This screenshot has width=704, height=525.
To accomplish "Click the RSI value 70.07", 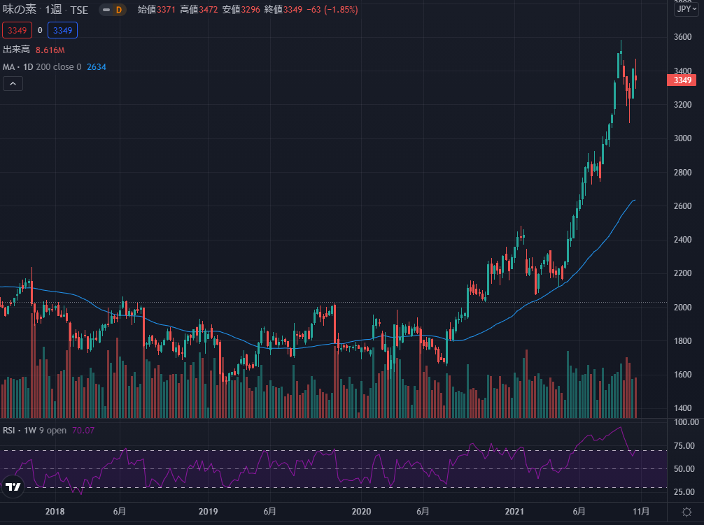I will pyautogui.click(x=83, y=431).
